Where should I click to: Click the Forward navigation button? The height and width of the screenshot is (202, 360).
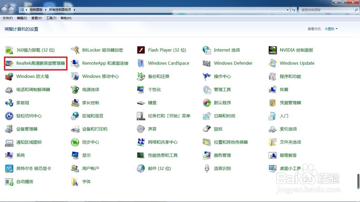pyautogui.click(x=11, y=10)
